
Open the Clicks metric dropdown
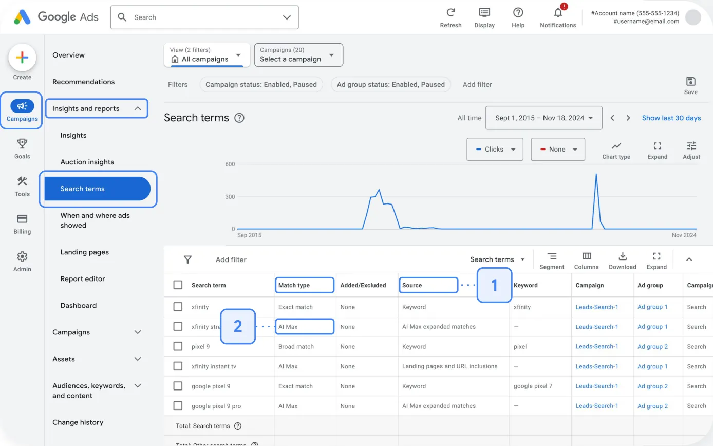(x=495, y=149)
